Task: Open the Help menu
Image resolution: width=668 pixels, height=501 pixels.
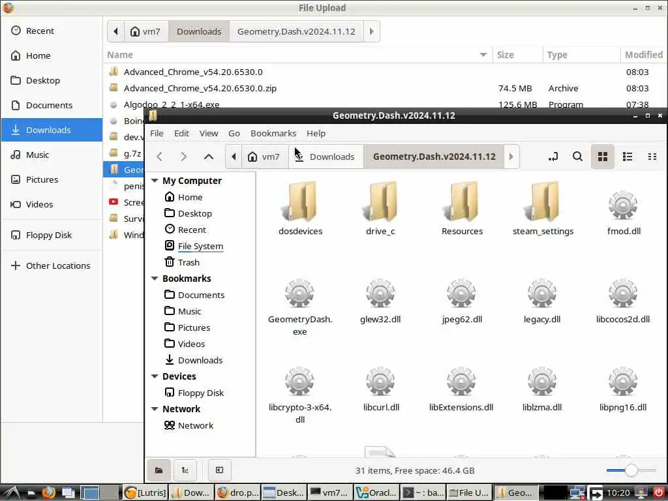Action: tap(316, 133)
